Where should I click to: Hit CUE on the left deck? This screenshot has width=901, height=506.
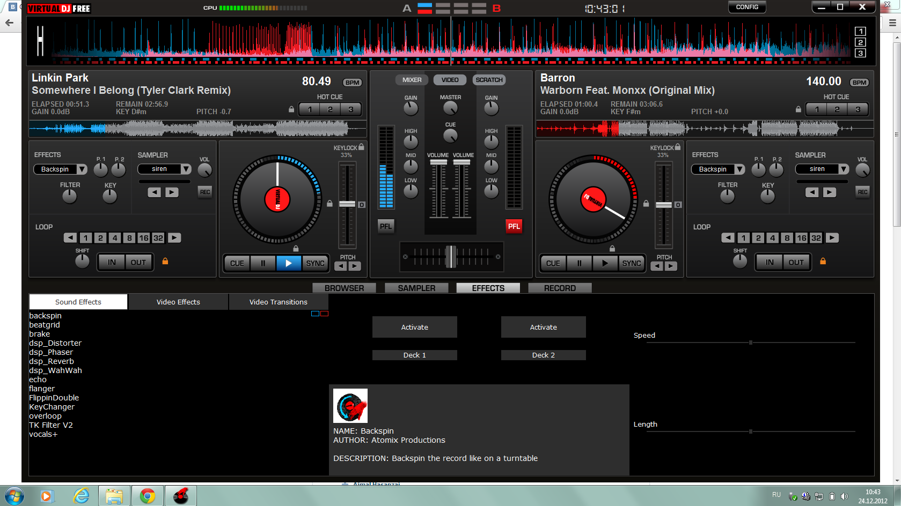pyautogui.click(x=237, y=263)
